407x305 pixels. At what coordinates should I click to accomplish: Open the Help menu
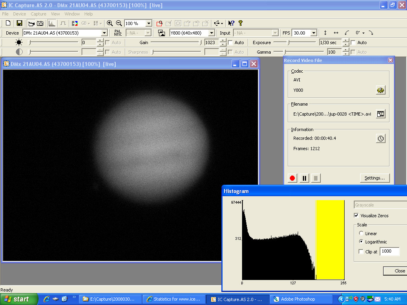(x=88, y=14)
